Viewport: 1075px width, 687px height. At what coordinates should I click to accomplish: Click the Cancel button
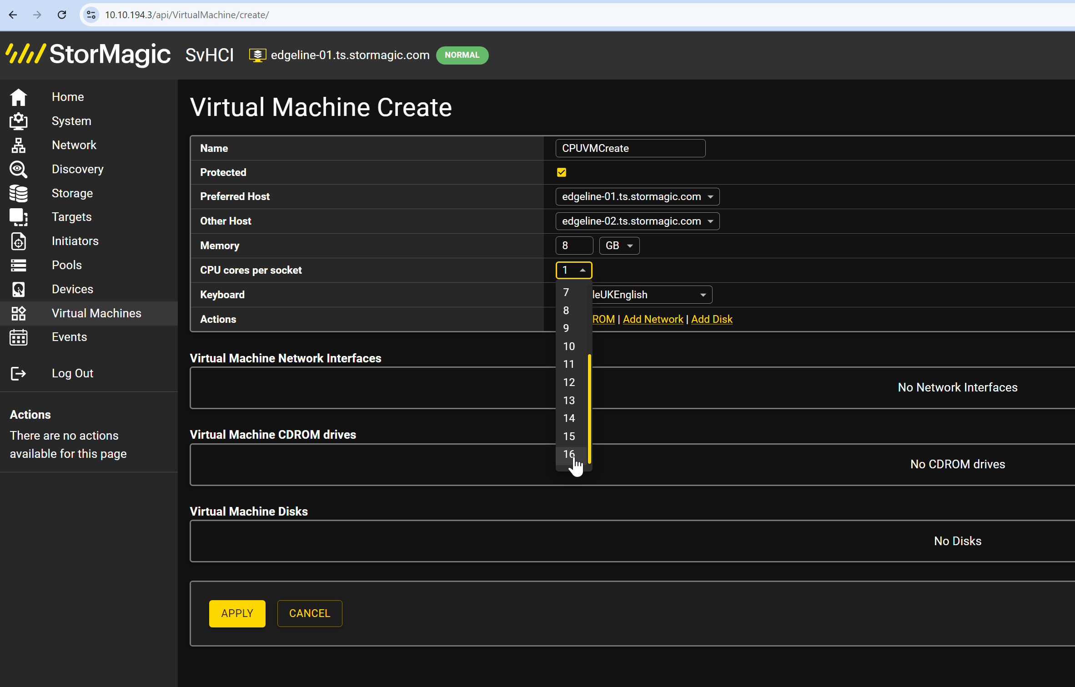(x=310, y=614)
